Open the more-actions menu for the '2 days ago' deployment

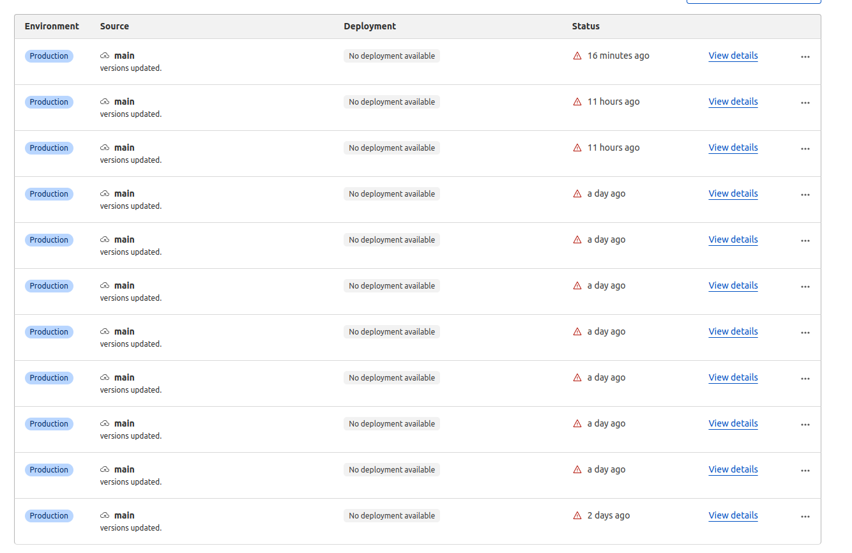[805, 517]
